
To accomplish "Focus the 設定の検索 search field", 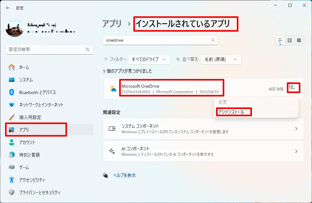I will pyautogui.click(x=49, y=49).
